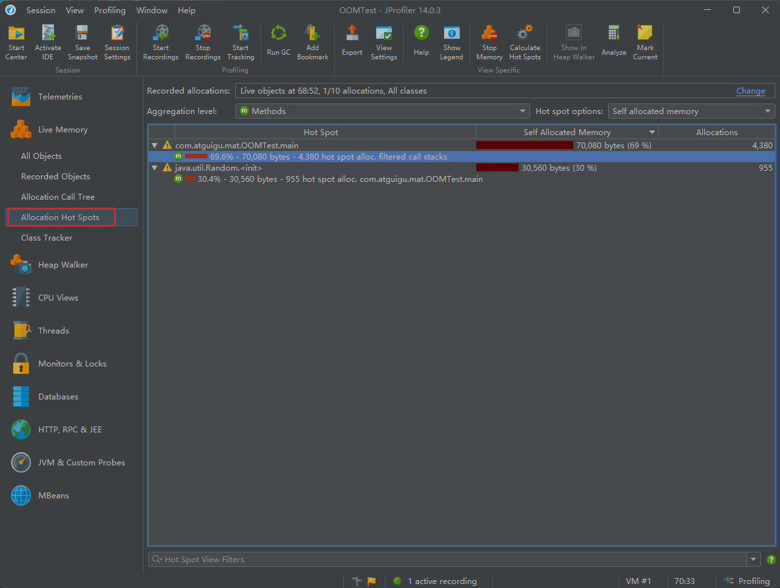
Task: Click green help icon beside filter field
Action: [771, 560]
